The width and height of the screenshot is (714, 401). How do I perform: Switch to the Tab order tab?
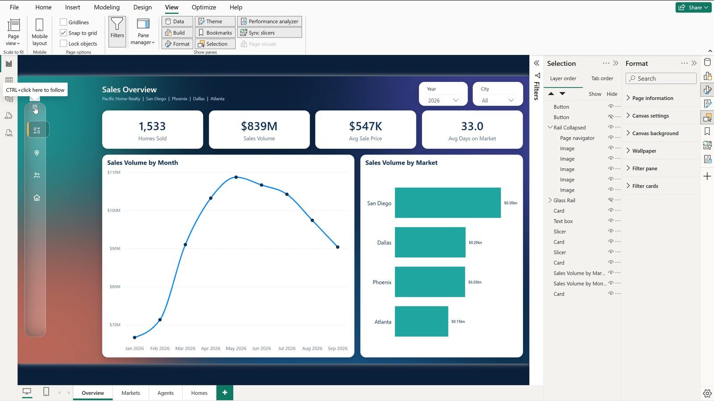click(x=602, y=78)
